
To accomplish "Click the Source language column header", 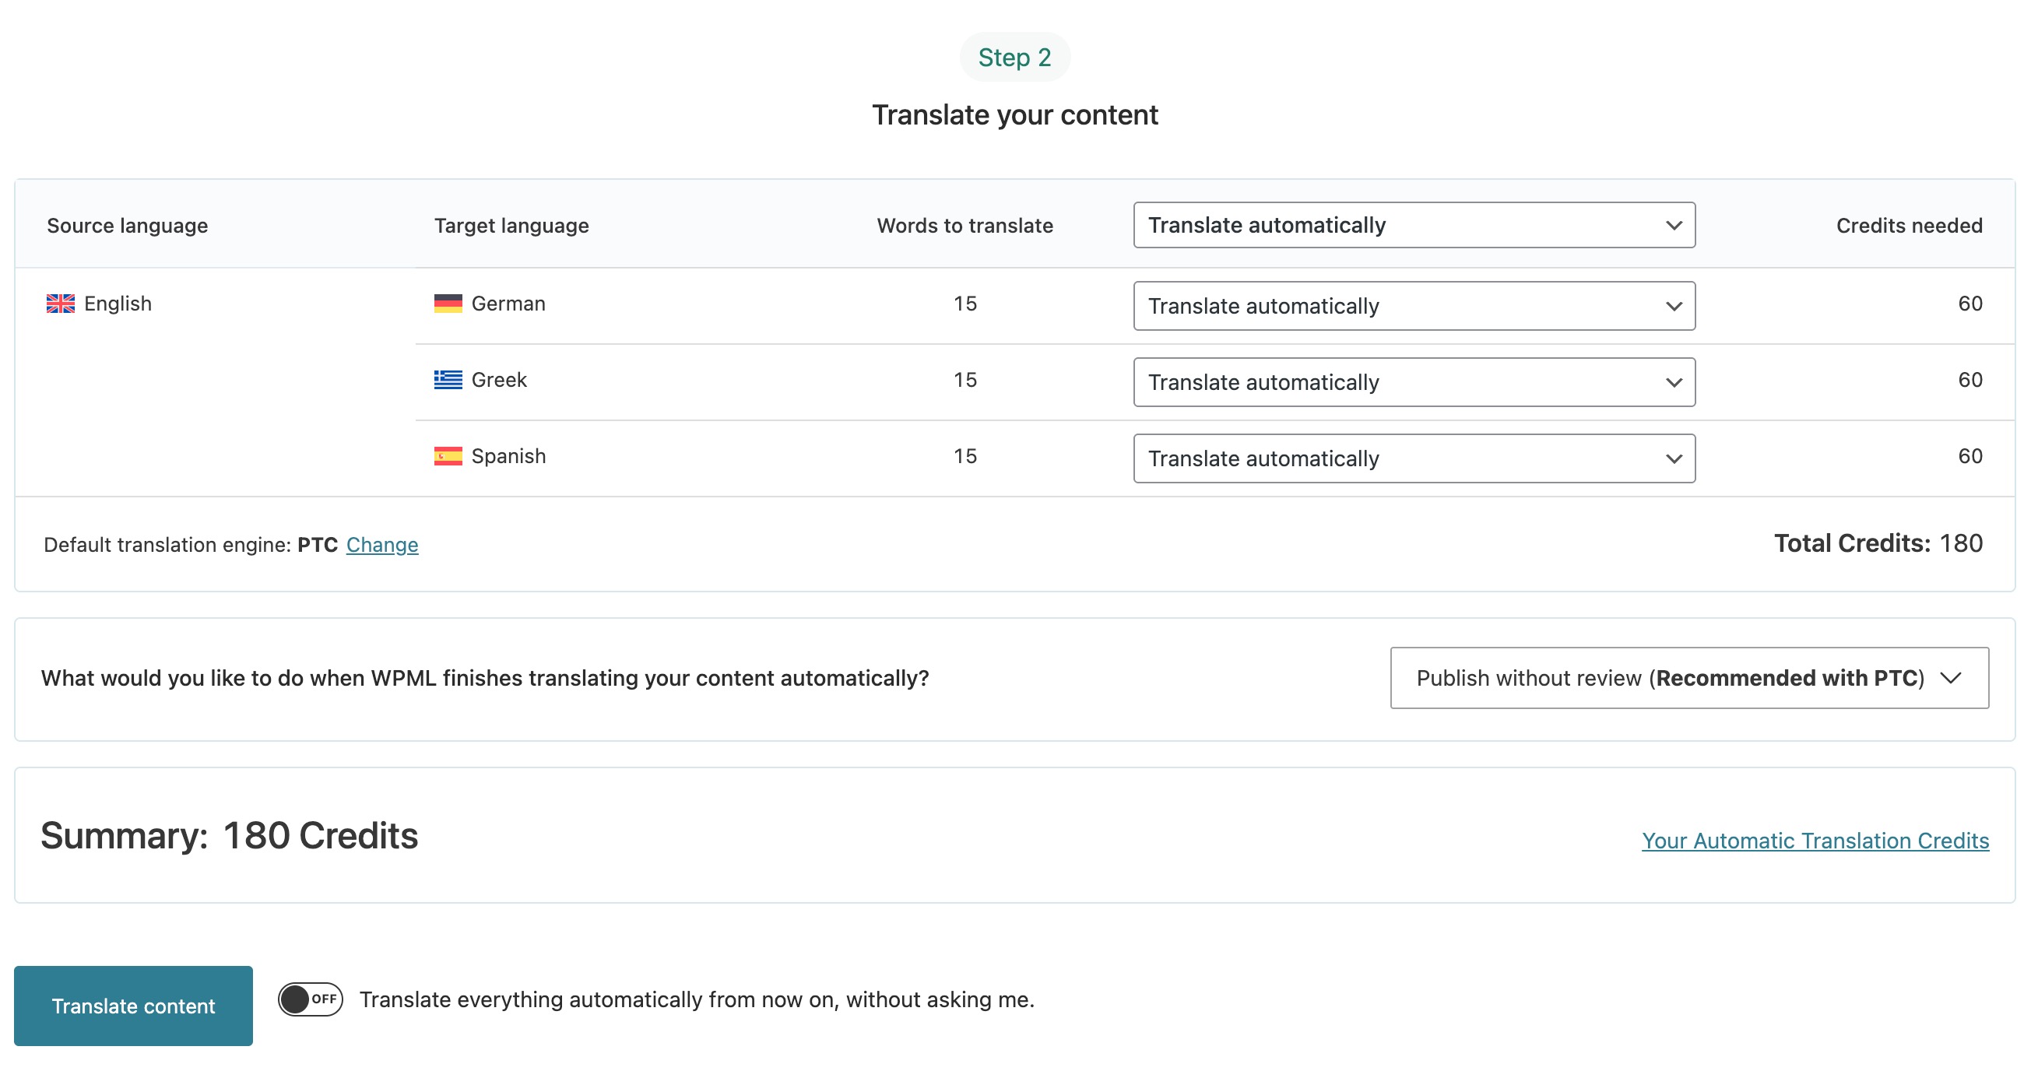I will point(128,226).
